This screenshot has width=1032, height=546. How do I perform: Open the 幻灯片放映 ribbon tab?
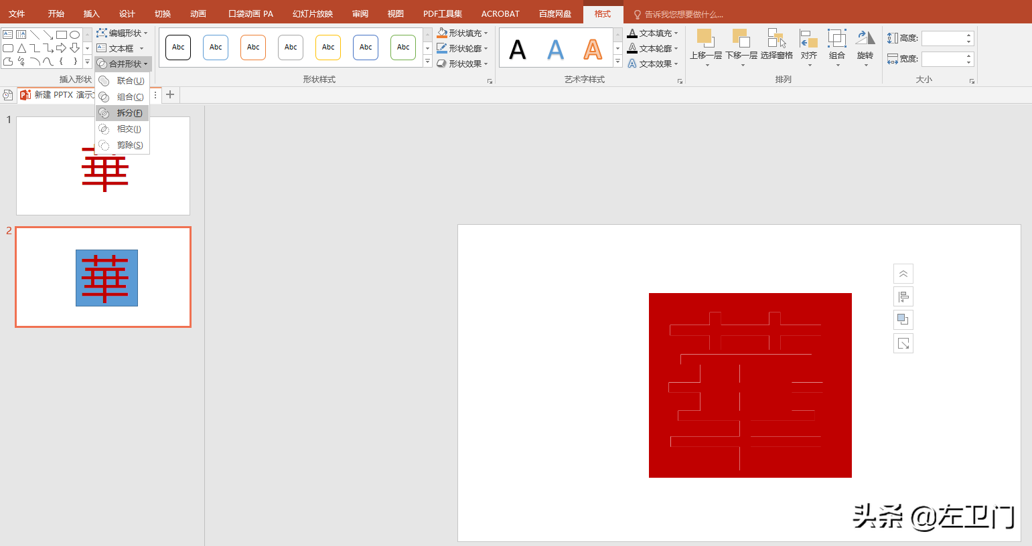313,13
